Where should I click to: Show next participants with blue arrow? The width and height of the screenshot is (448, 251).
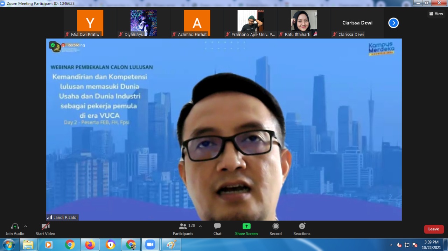[393, 23]
